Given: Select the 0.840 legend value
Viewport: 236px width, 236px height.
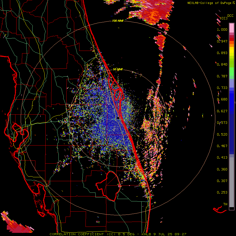Looking at the screenshot, I should (222, 65).
